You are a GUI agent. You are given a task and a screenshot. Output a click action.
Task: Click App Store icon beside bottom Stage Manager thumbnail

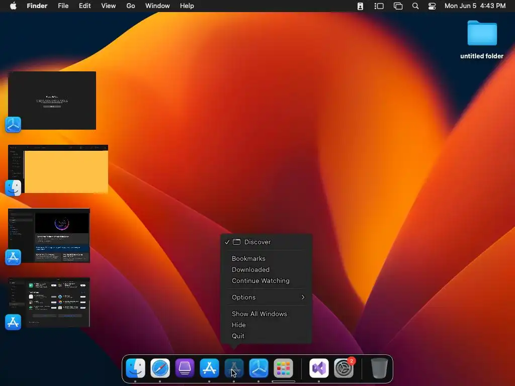pos(13,322)
